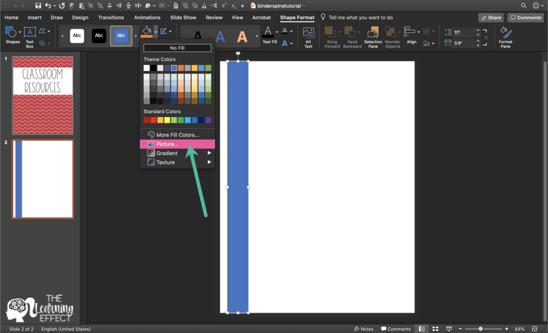Click the search magnifier icon
Viewport: 548px width, 333px height.
[x=523, y=5]
